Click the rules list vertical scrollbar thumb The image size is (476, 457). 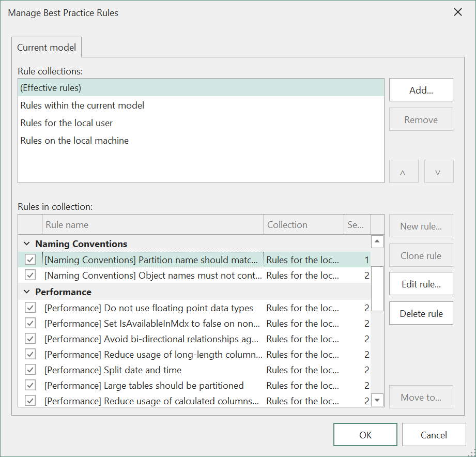click(378, 287)
